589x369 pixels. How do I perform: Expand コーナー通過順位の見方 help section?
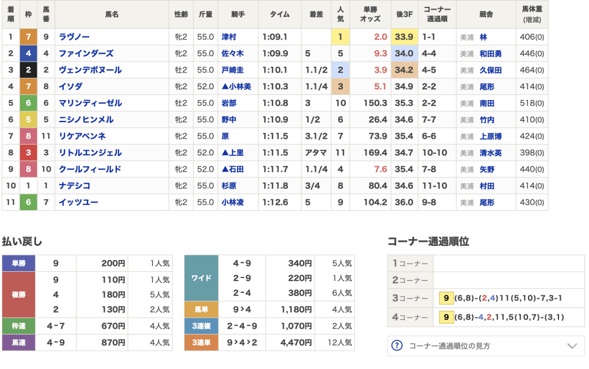point(486,346)
